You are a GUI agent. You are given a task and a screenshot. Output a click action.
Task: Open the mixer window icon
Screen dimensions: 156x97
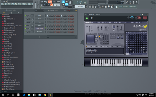[x=103, y=7]
